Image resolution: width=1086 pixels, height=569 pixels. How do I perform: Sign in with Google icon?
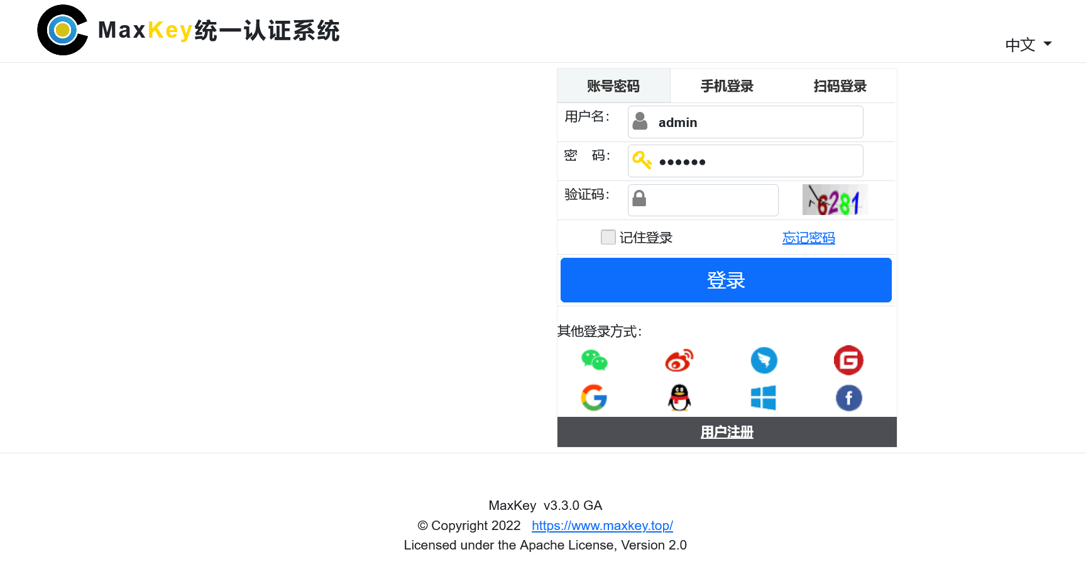(x=594, y=398)
